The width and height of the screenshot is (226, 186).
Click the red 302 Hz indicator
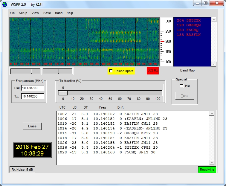153,71
